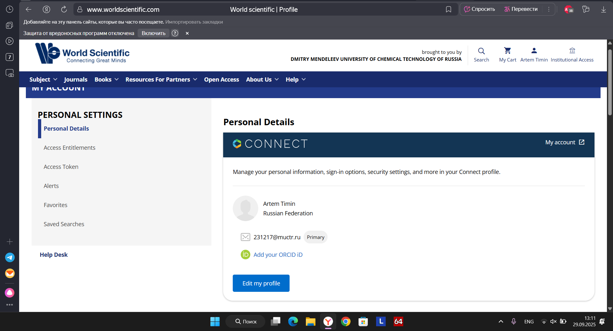Bookmark this page in address bar
Screen dimensions: 613x331
click(449, 10)
